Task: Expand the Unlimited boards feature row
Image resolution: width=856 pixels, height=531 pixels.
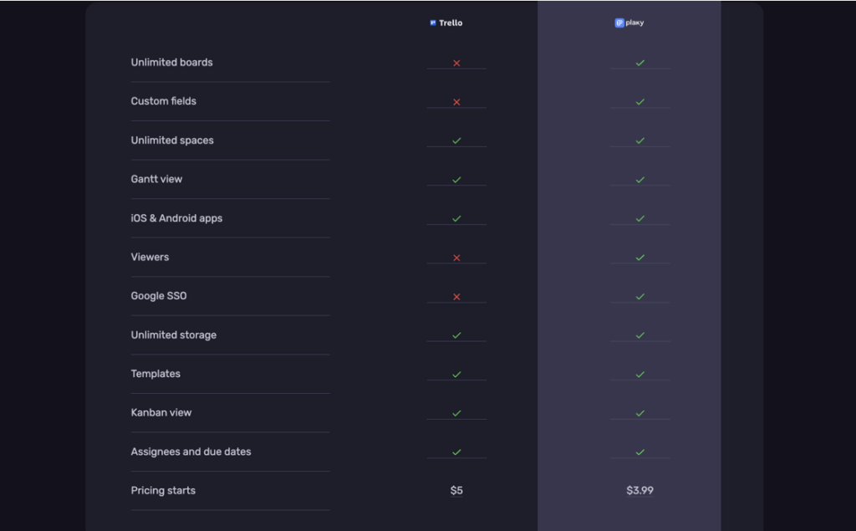Action: 171,62
